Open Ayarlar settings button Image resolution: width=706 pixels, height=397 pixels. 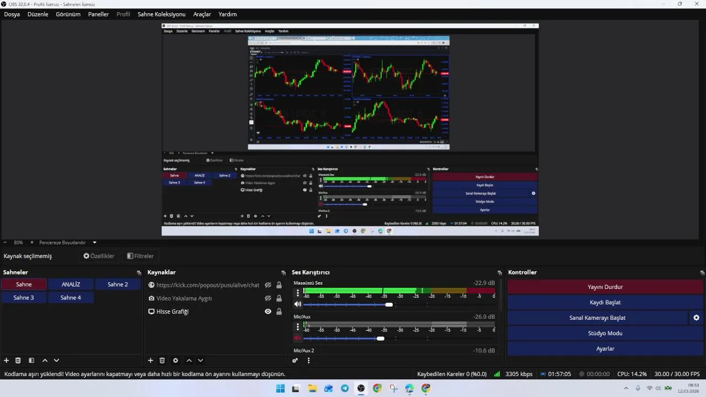tap(605, 348)
